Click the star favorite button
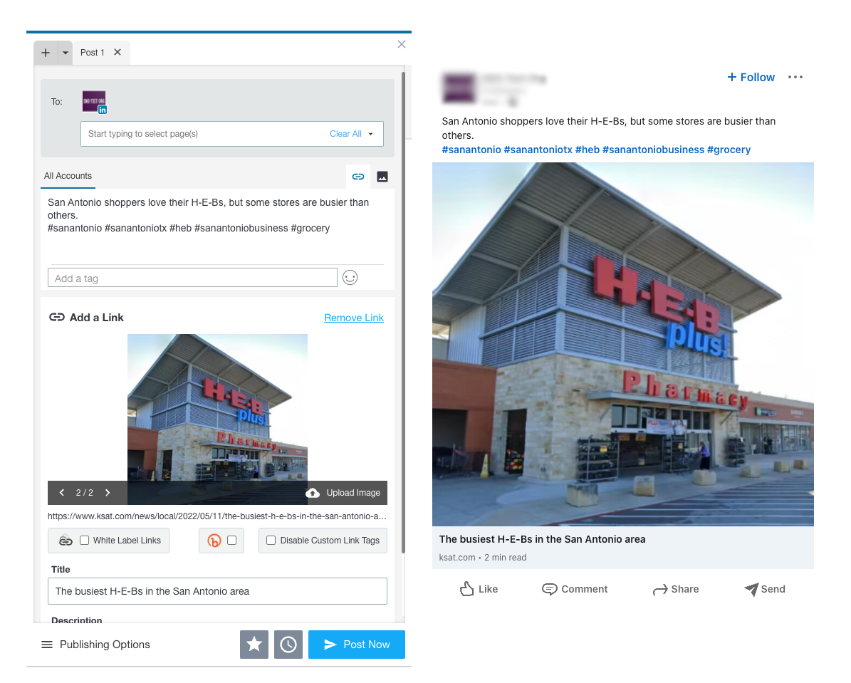Viewport: 851px width, 683px height. point(254,645)
